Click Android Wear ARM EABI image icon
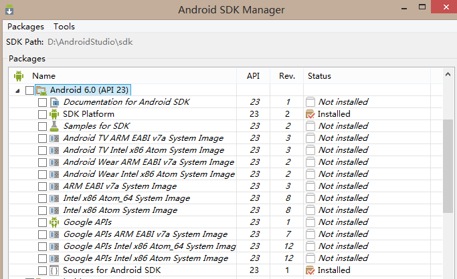The image size is (457, 279). tap(54, 162)
